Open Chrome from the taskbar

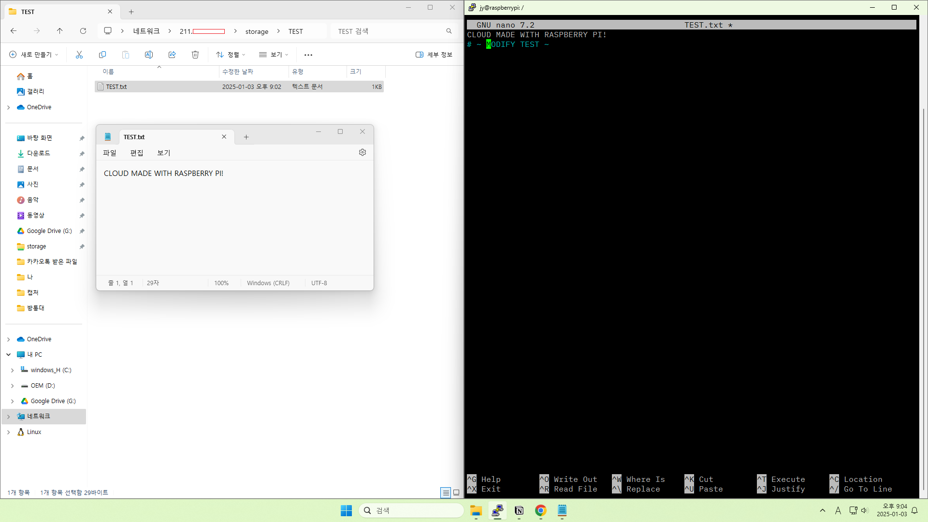coord(540,510)
